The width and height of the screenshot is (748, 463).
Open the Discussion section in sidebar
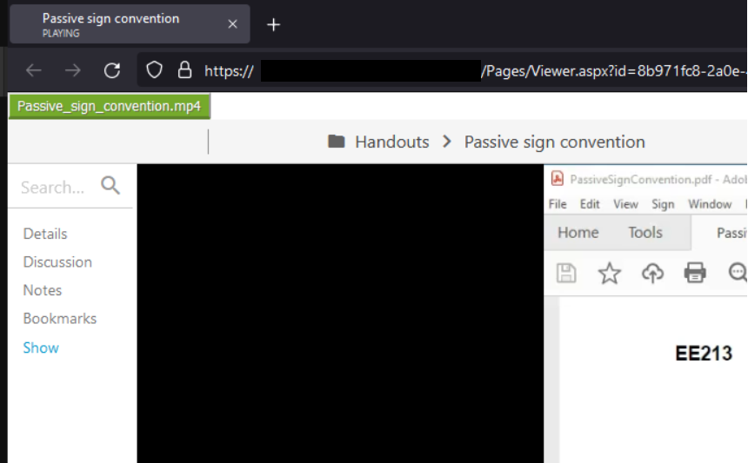point(57,262)
